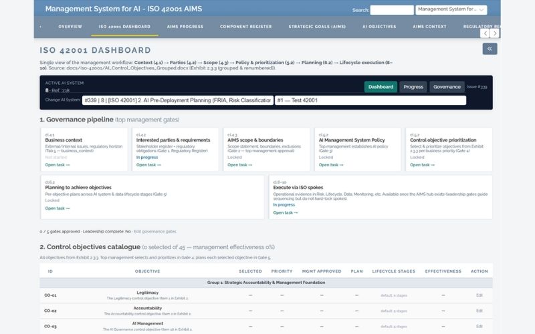Screen dimensions: 535x334
Task: Click the Effectiveness column header
Action: [443, 271]
